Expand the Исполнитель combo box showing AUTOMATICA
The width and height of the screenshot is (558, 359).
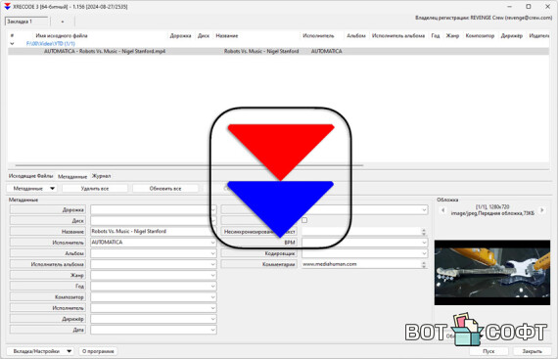[x=212, y=243]
